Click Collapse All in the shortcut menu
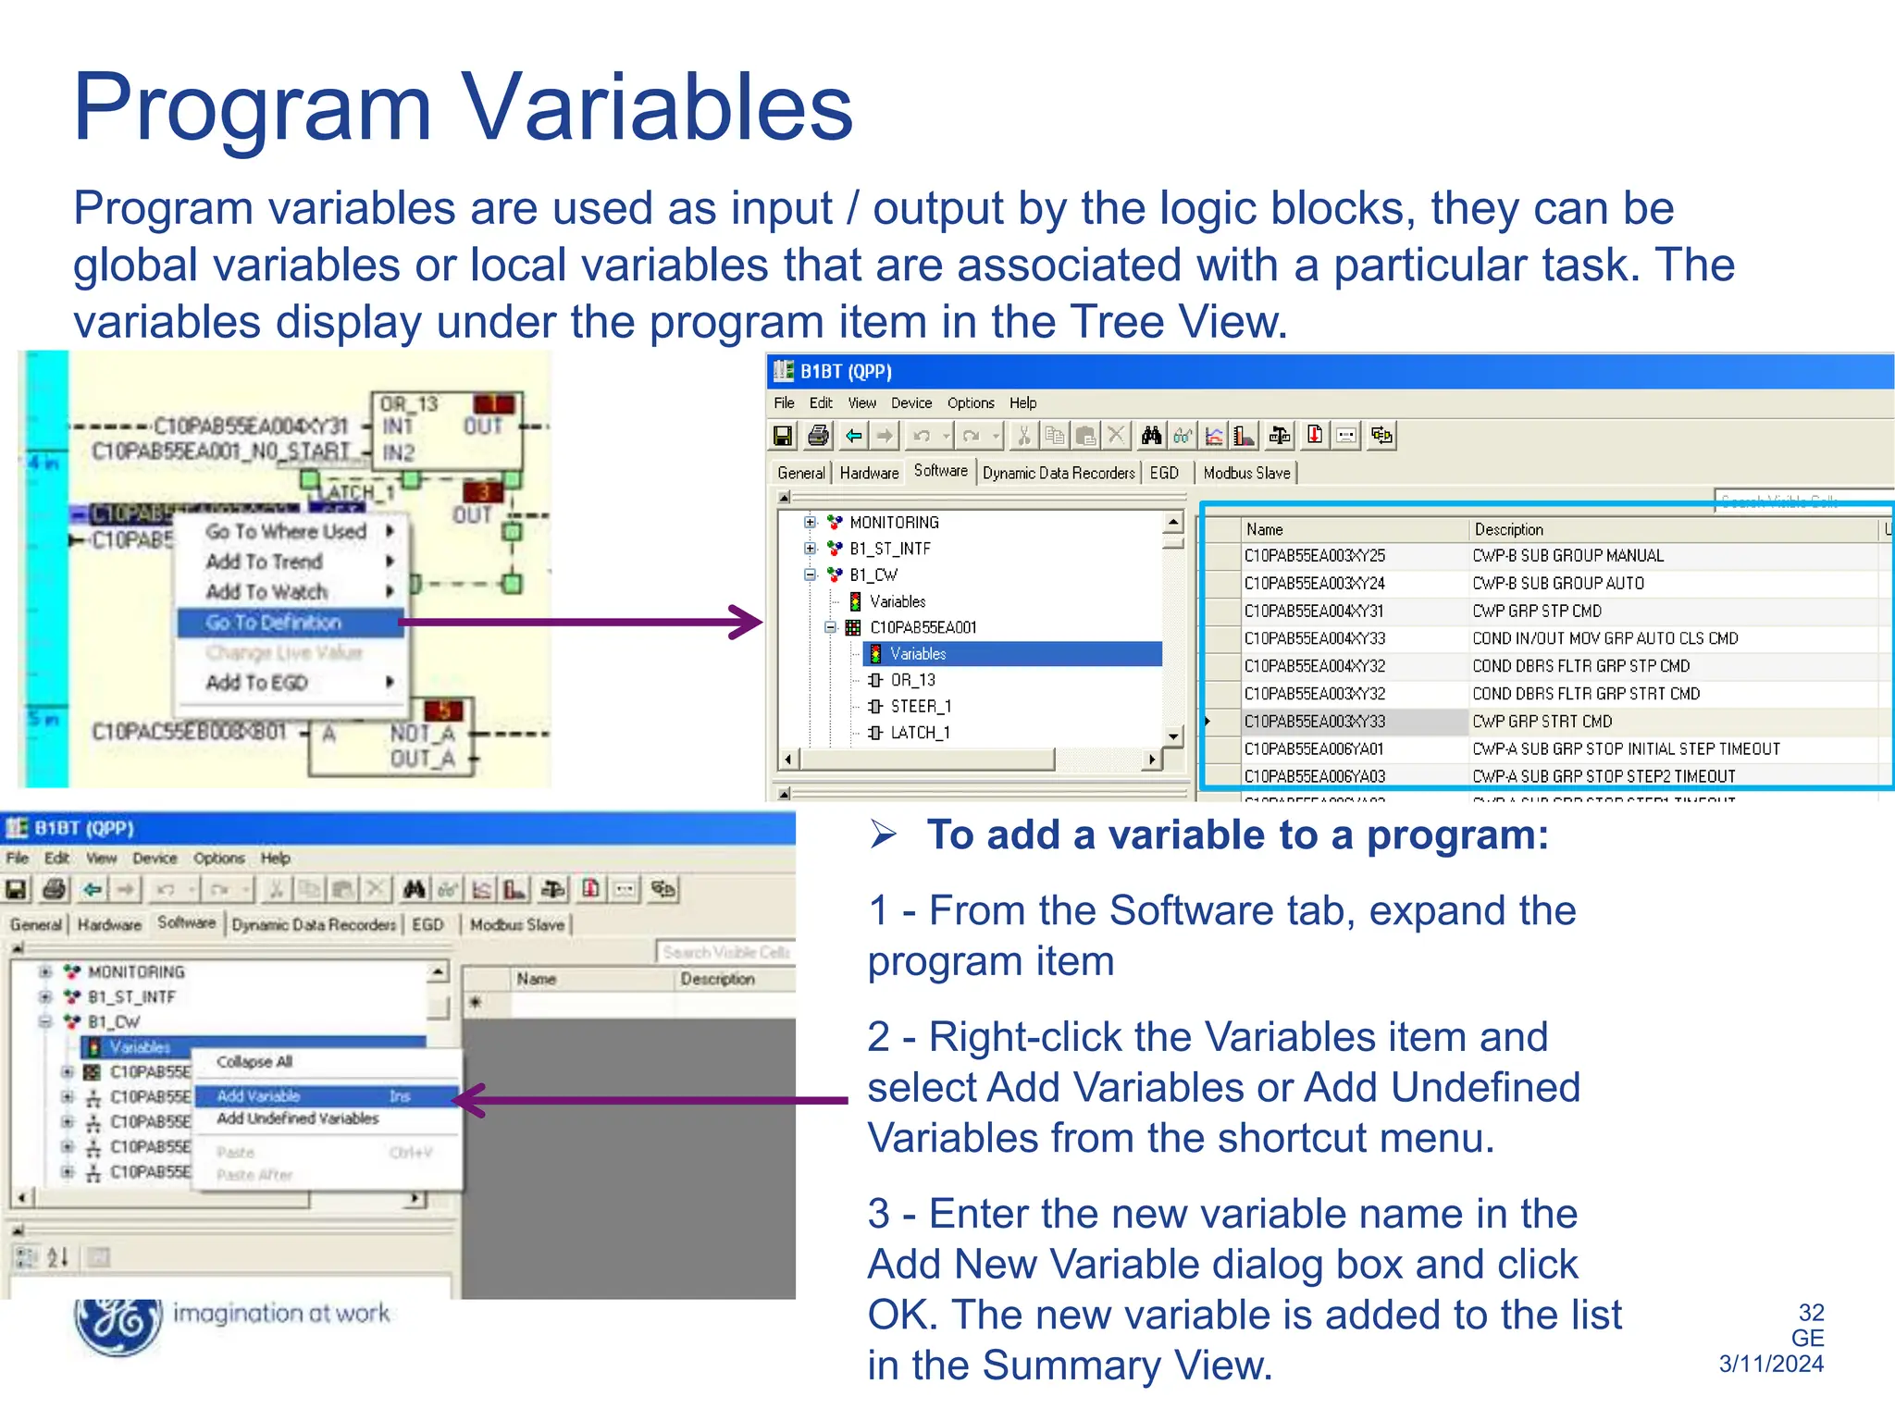 click(x=254, y=1062)
